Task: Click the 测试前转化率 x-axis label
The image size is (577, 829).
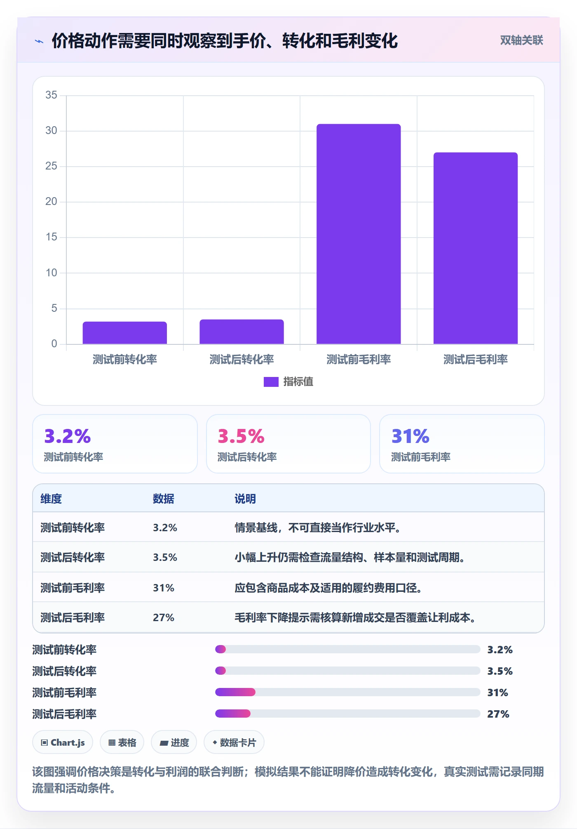Action: (x=124, y=359)
